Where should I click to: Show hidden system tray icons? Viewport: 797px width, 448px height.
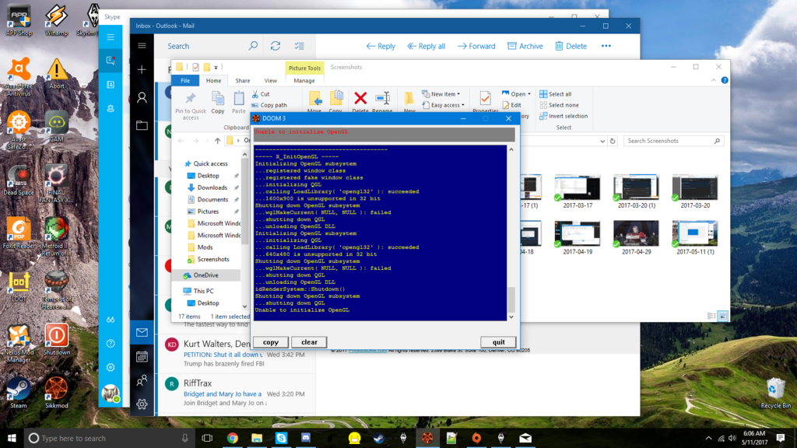pos(708,438)
